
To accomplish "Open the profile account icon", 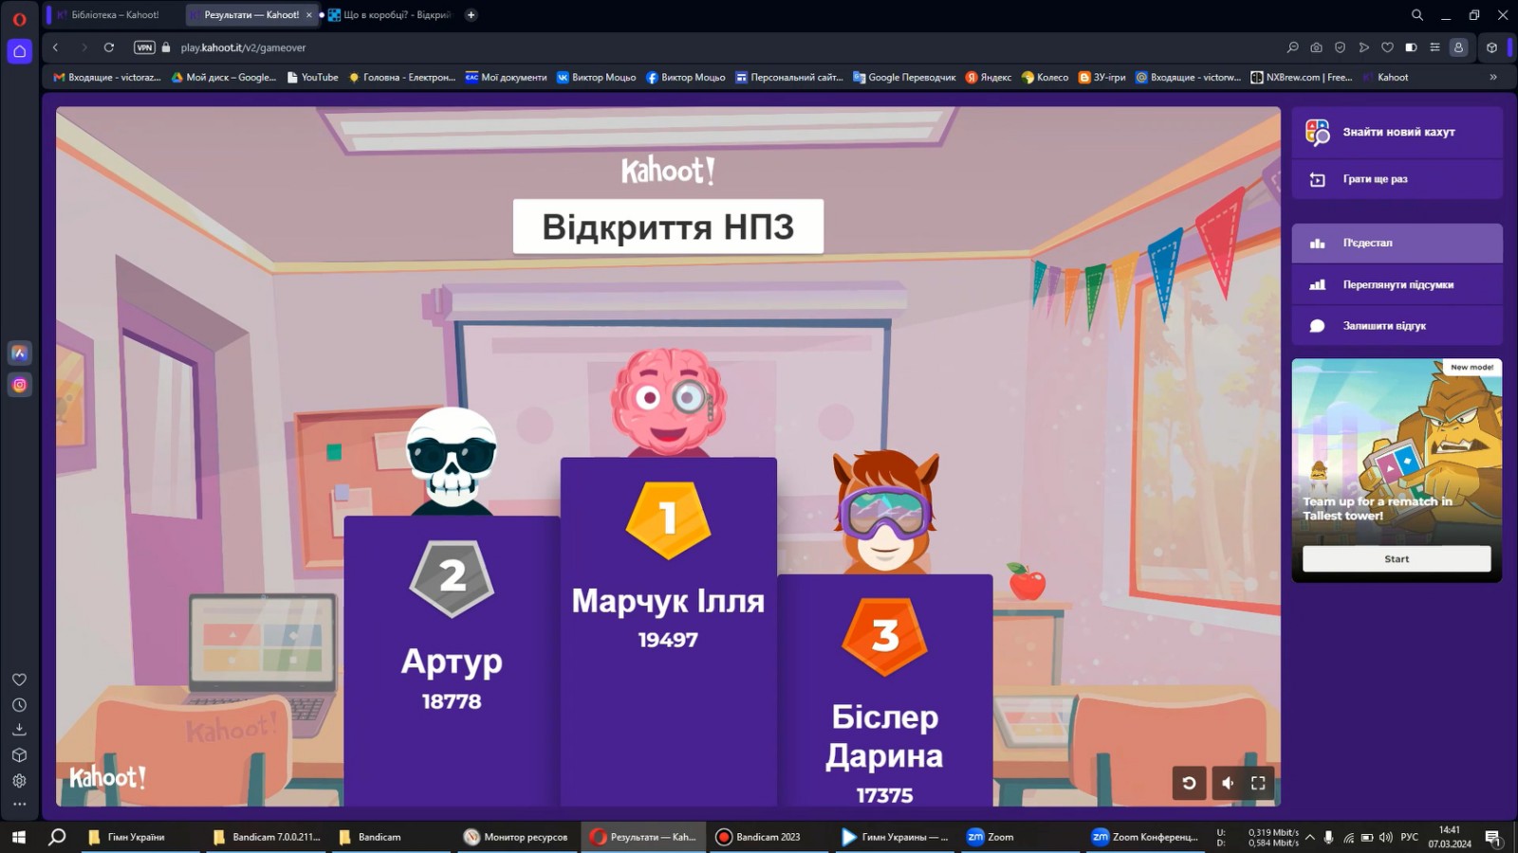I will click(x=1459, y=47).
